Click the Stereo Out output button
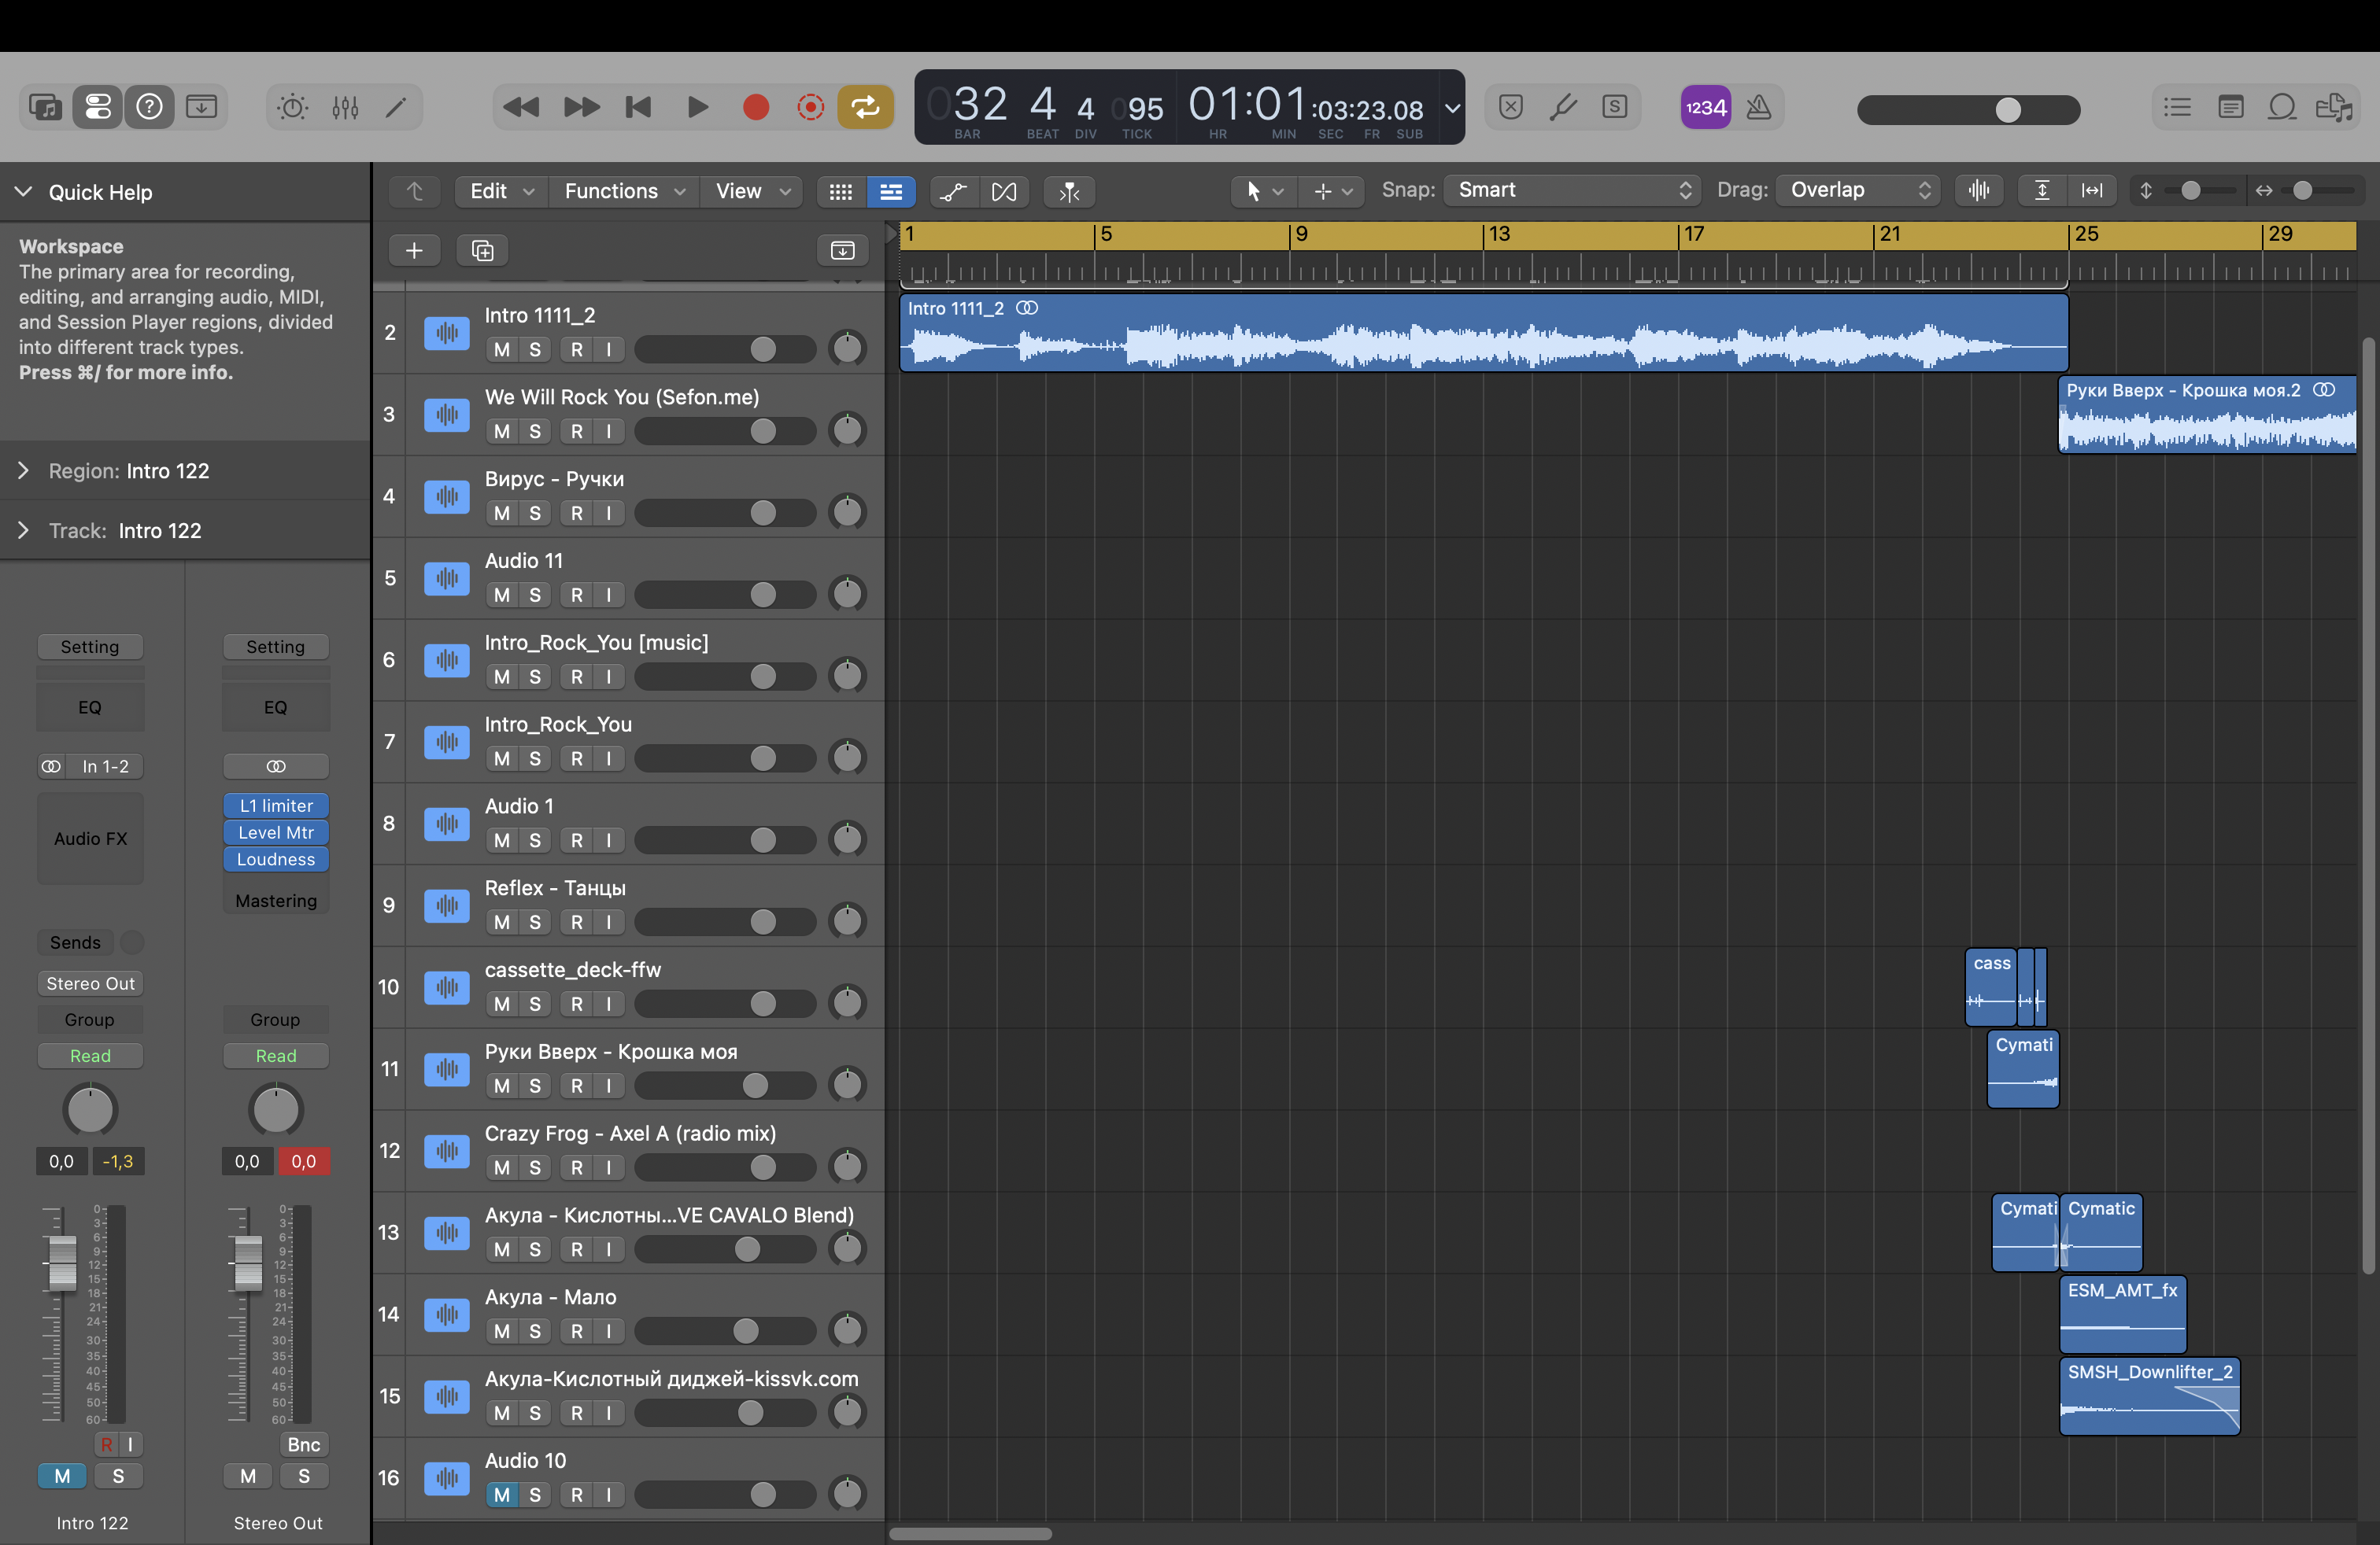 [90, 983]
